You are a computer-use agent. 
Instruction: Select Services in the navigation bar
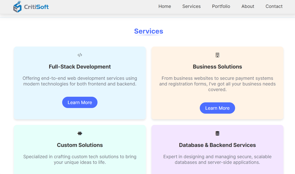pos(191,6)
